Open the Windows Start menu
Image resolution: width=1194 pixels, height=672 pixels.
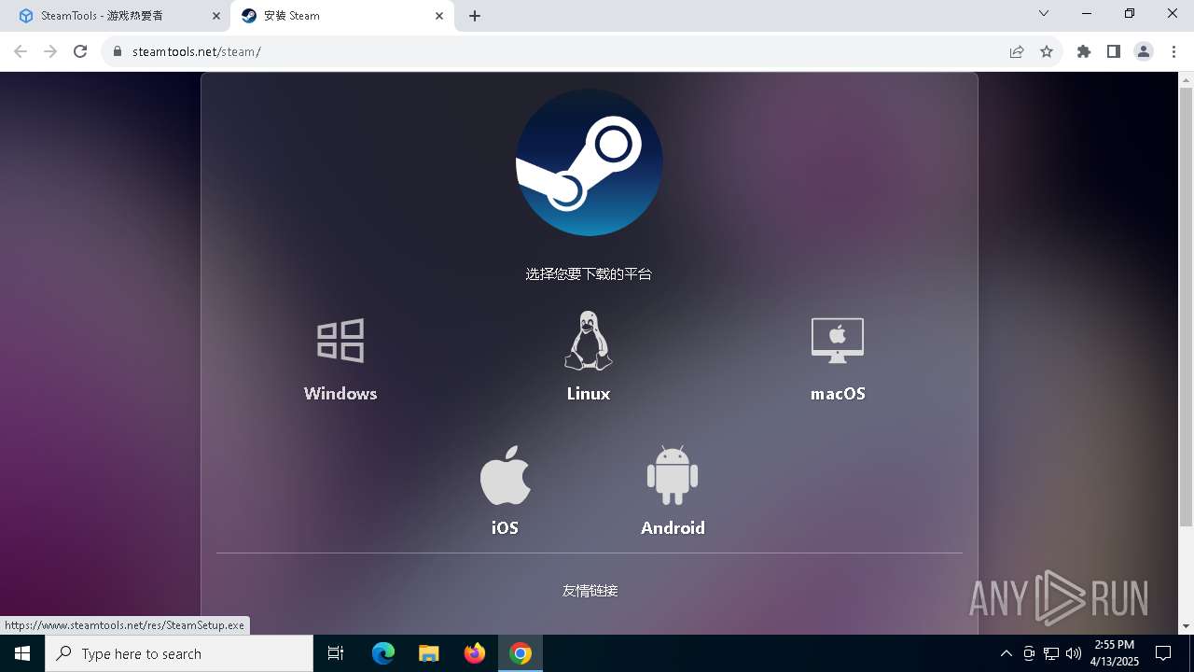point(22,653)
